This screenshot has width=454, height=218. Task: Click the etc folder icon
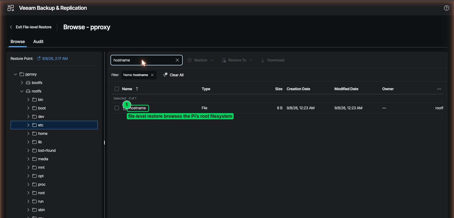[x=35, y=125]
